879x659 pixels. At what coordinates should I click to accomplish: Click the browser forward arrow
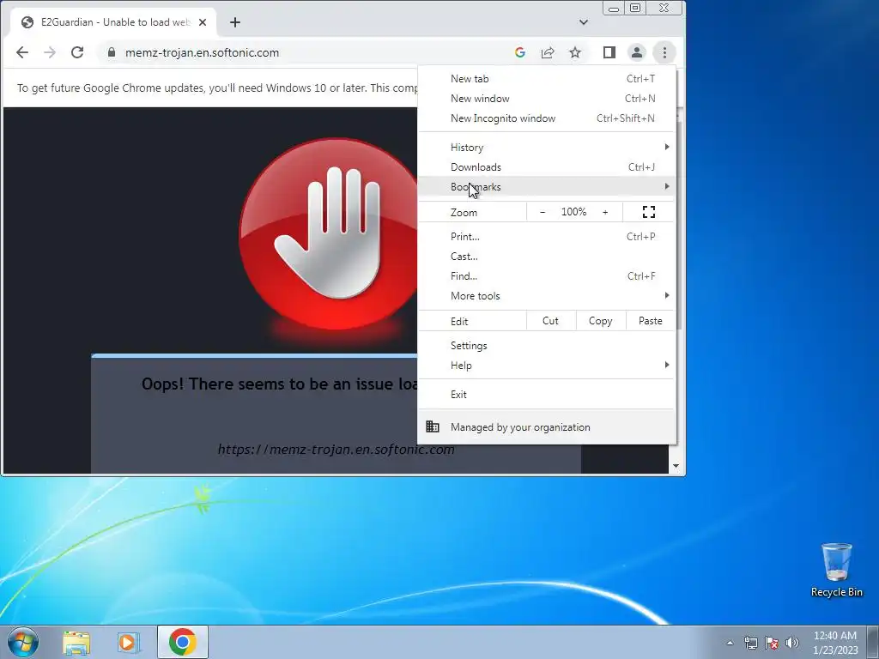point(50,52)
